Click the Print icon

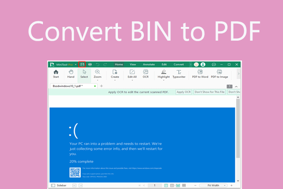90,64
